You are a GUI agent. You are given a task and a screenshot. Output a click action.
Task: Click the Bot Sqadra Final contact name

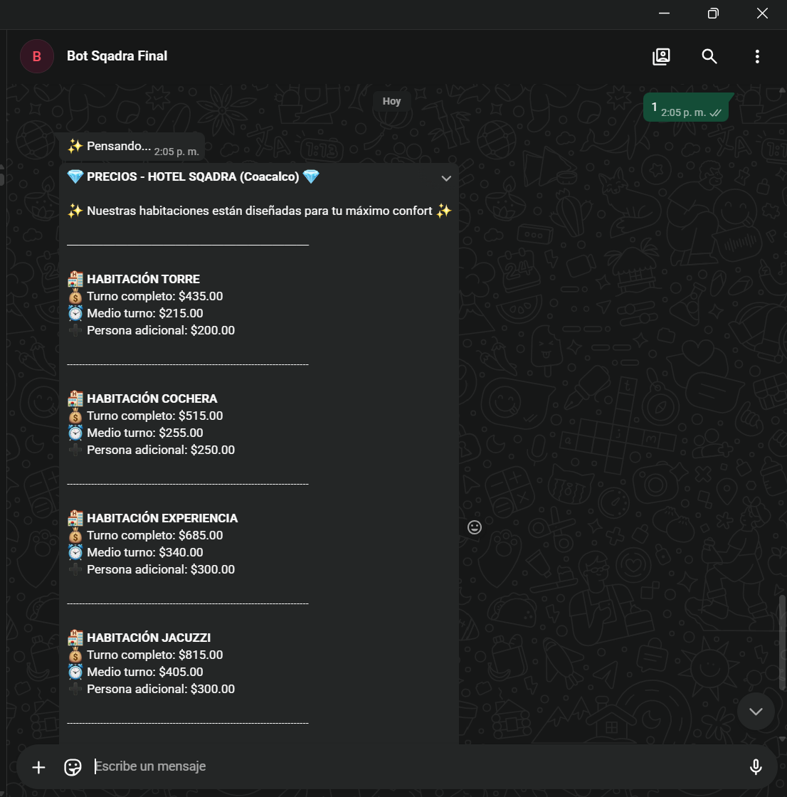pyautogui.click(x=117, y=56)
